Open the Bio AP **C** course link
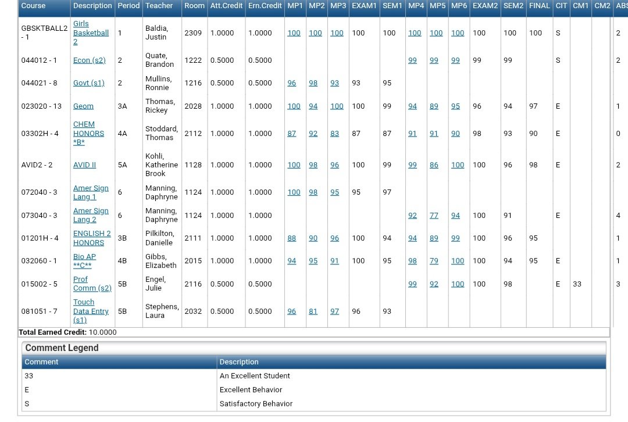 point(84,261)
